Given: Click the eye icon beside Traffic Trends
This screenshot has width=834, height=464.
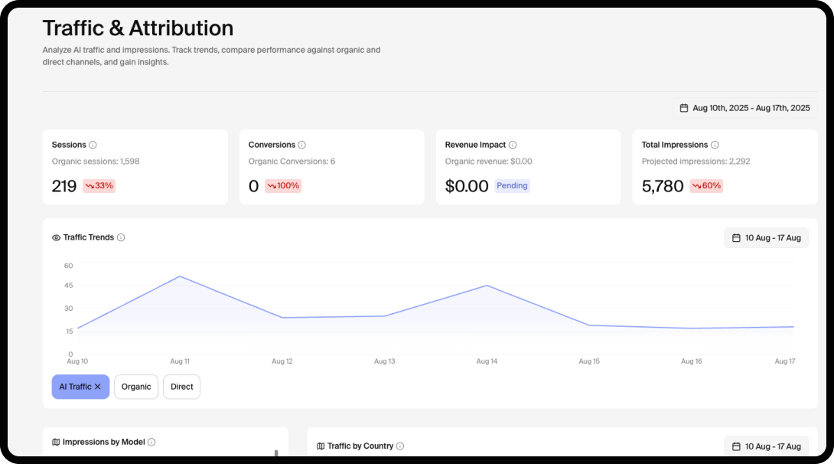Looking at the screenshot, I should (56, 237).
